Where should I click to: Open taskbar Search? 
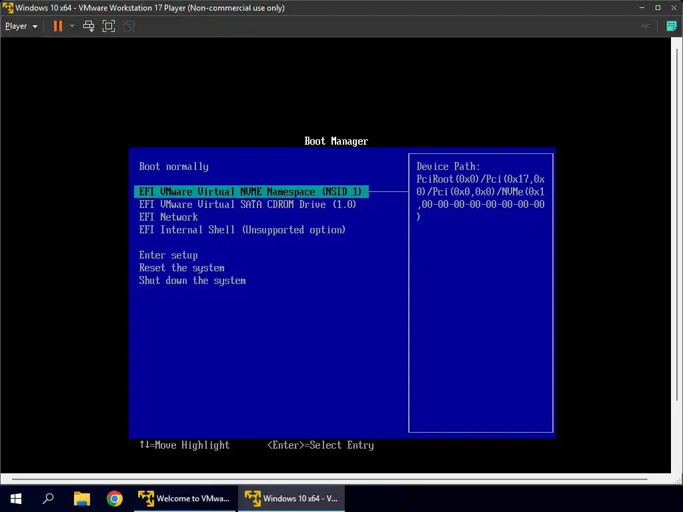point(48,499)
